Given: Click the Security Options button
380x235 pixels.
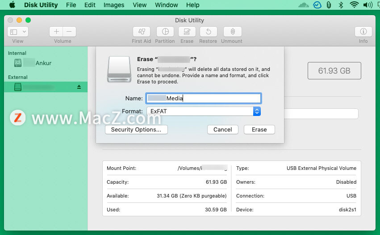Looking at the screenshot, I should tap(136, 129).
